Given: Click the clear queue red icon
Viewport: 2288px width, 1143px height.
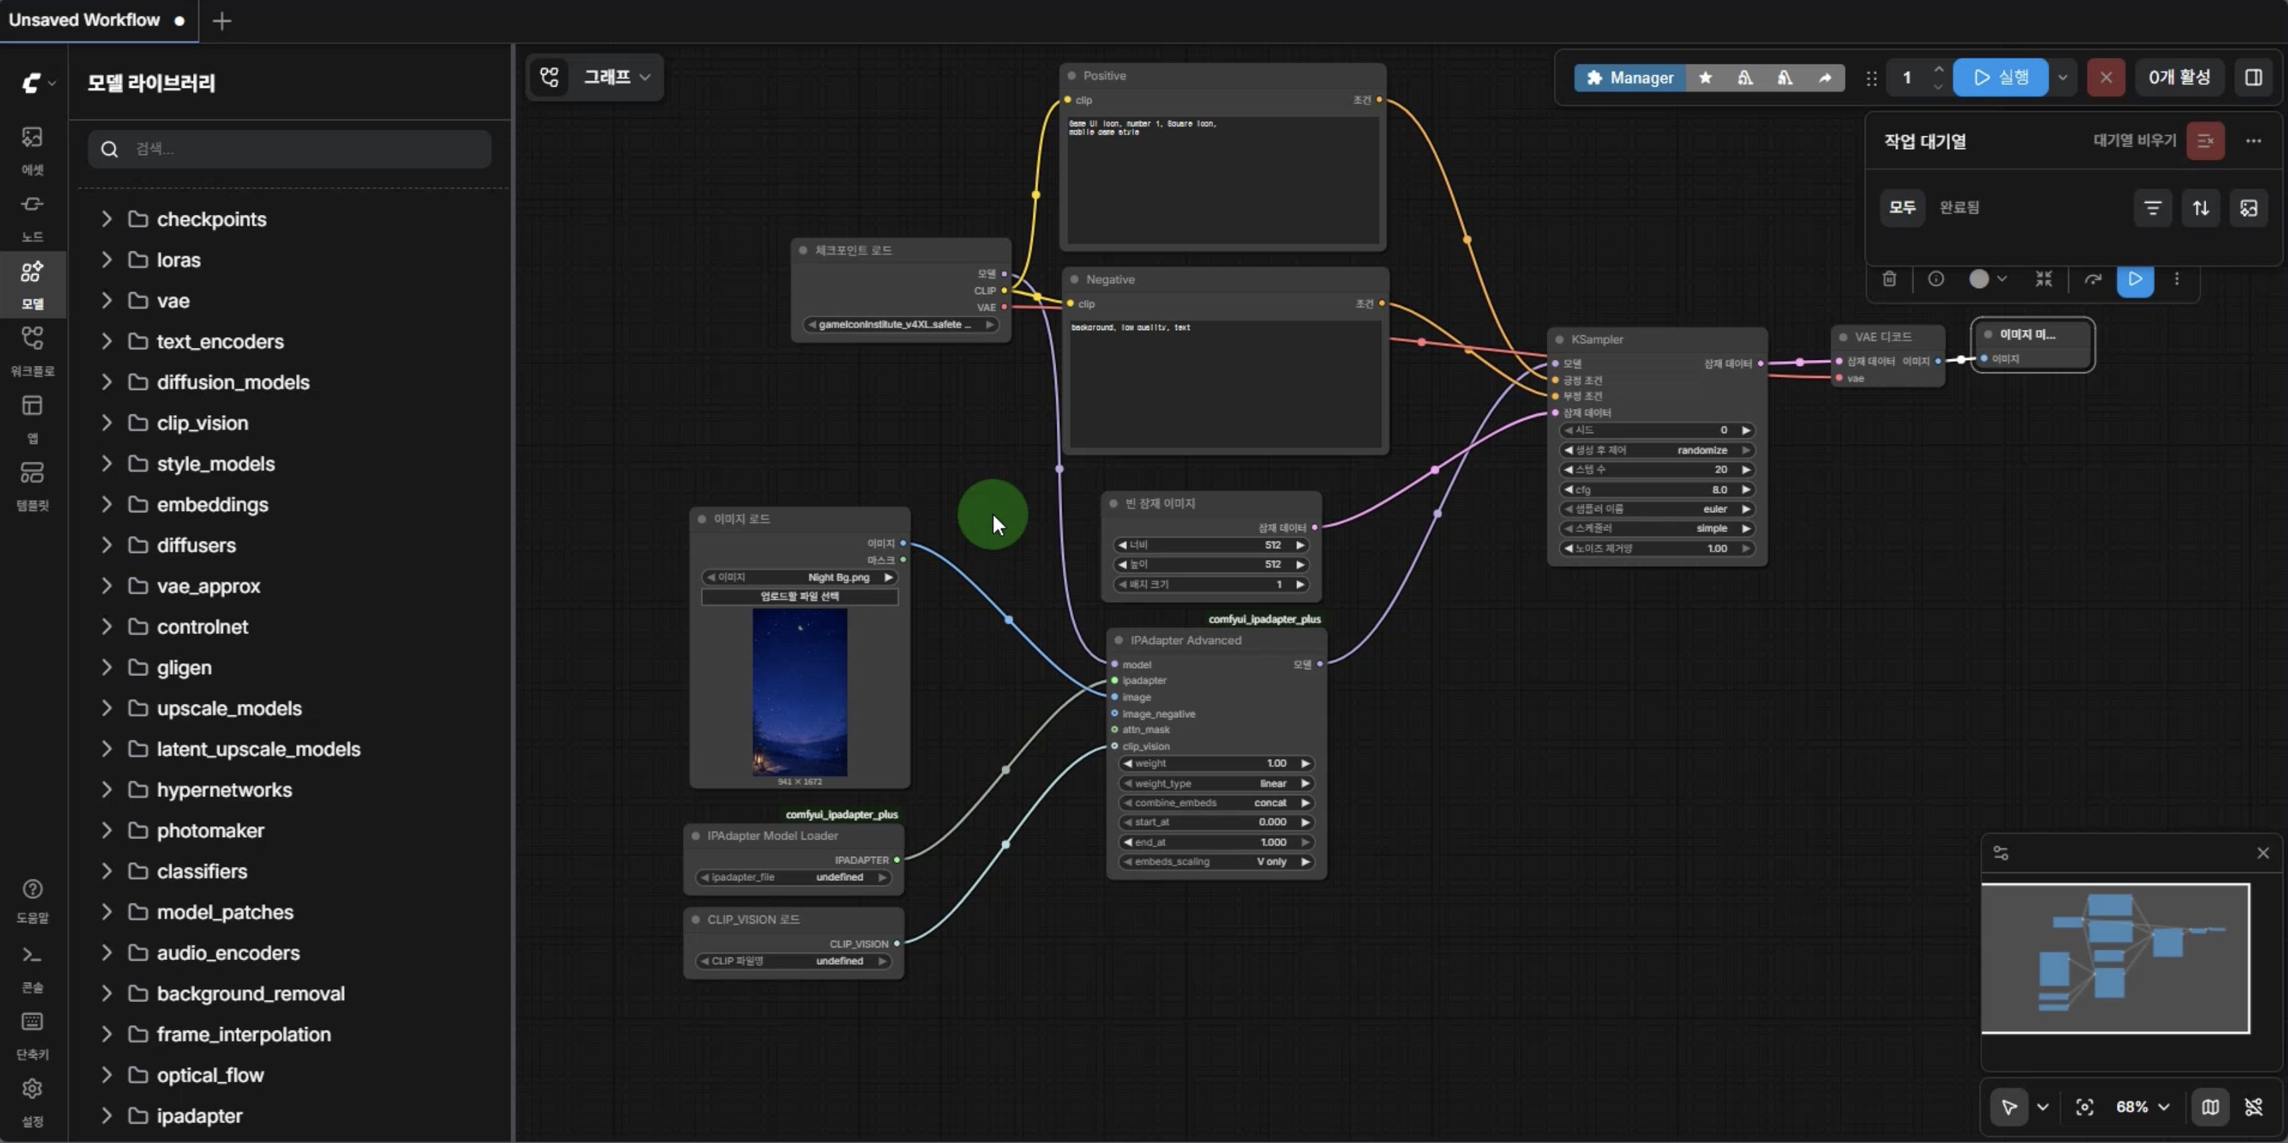Looking at the screenshot, I should pyautogui.click(x=2205, y=140).
